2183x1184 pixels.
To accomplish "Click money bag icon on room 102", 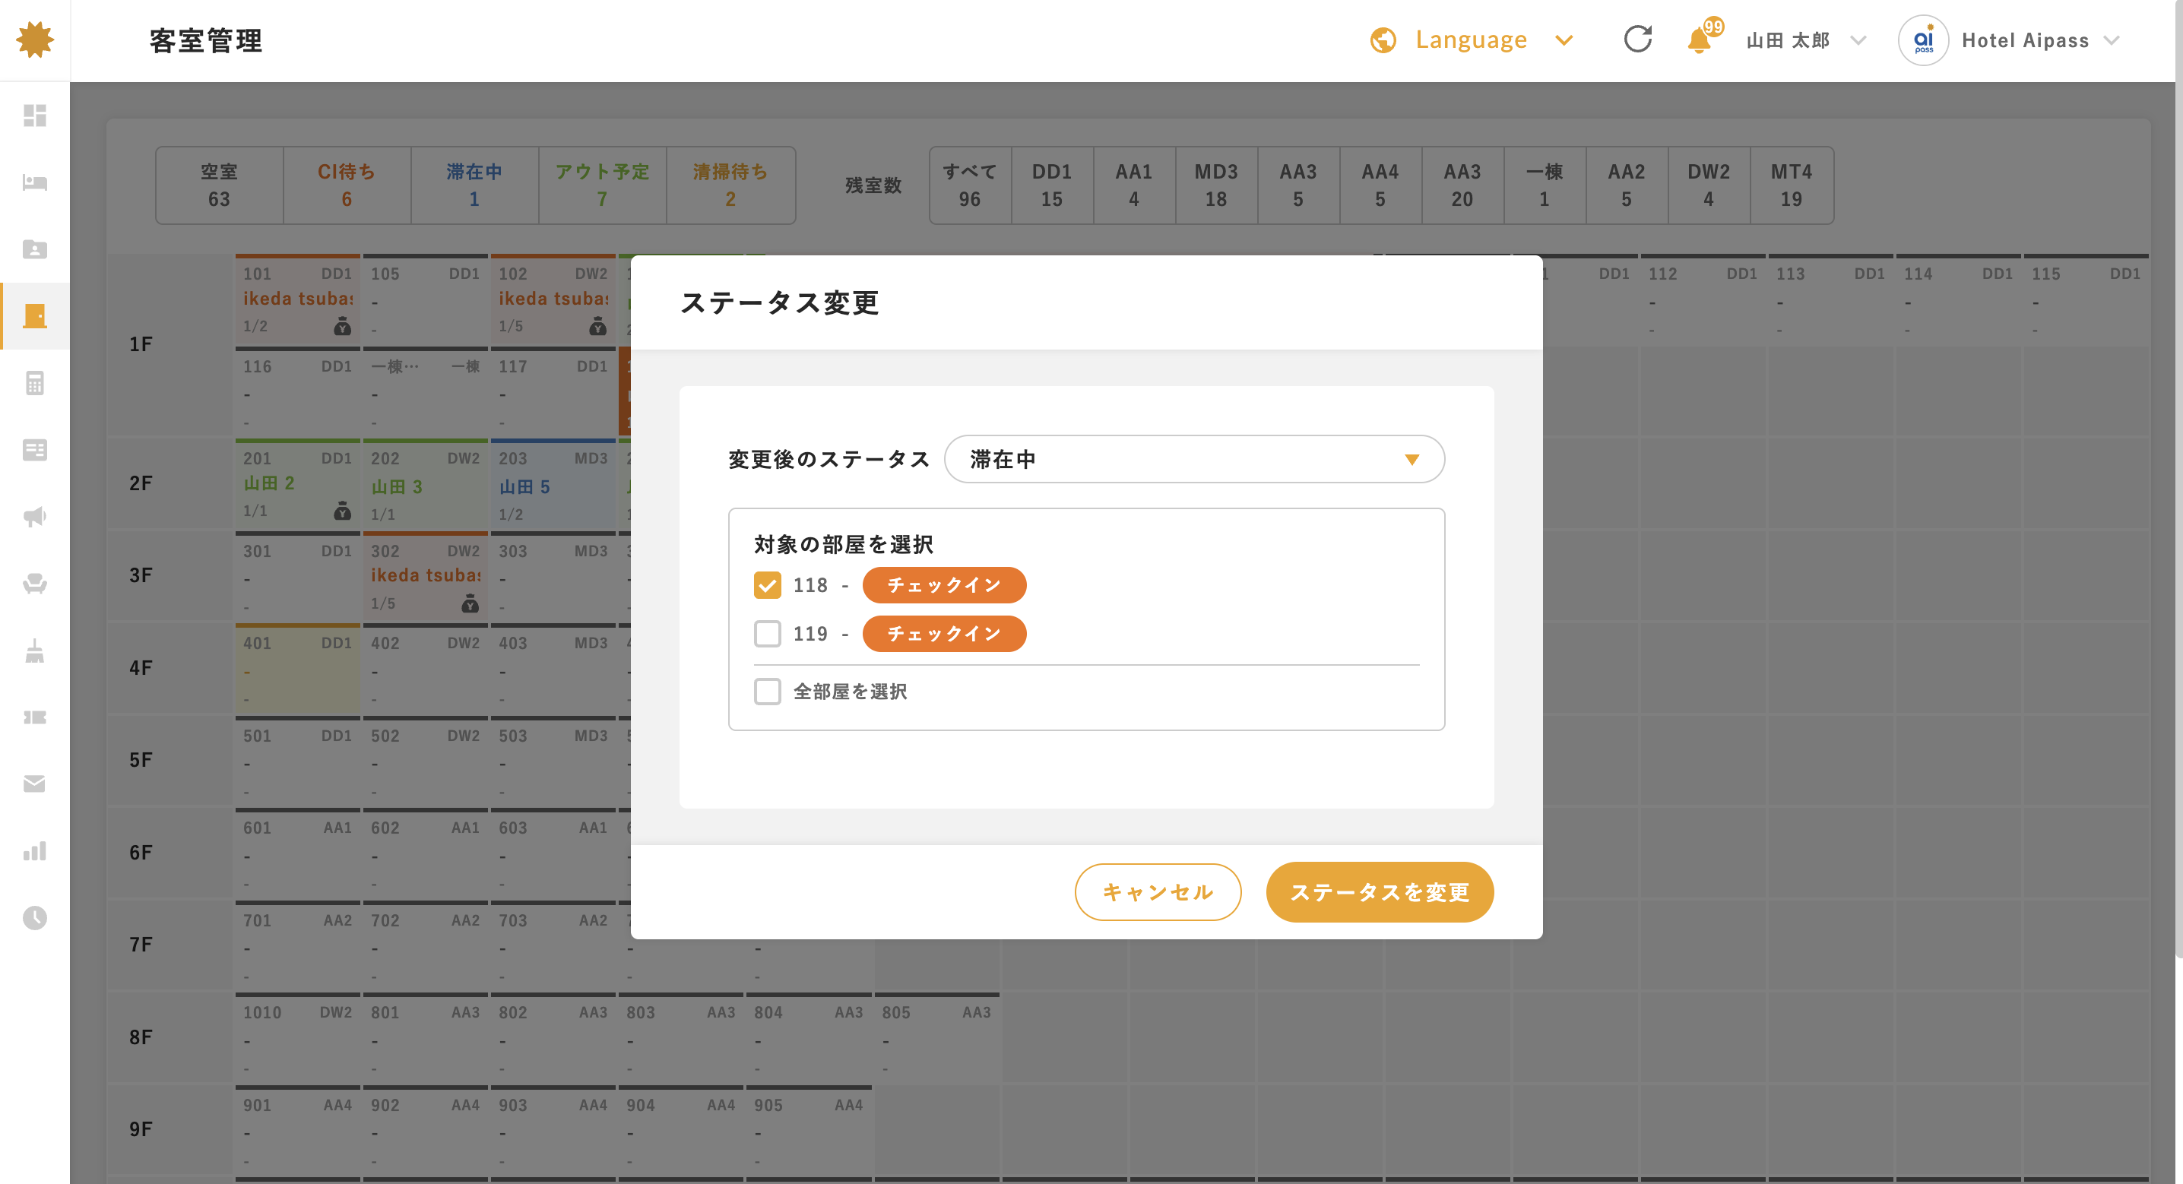I will (597, 325).
